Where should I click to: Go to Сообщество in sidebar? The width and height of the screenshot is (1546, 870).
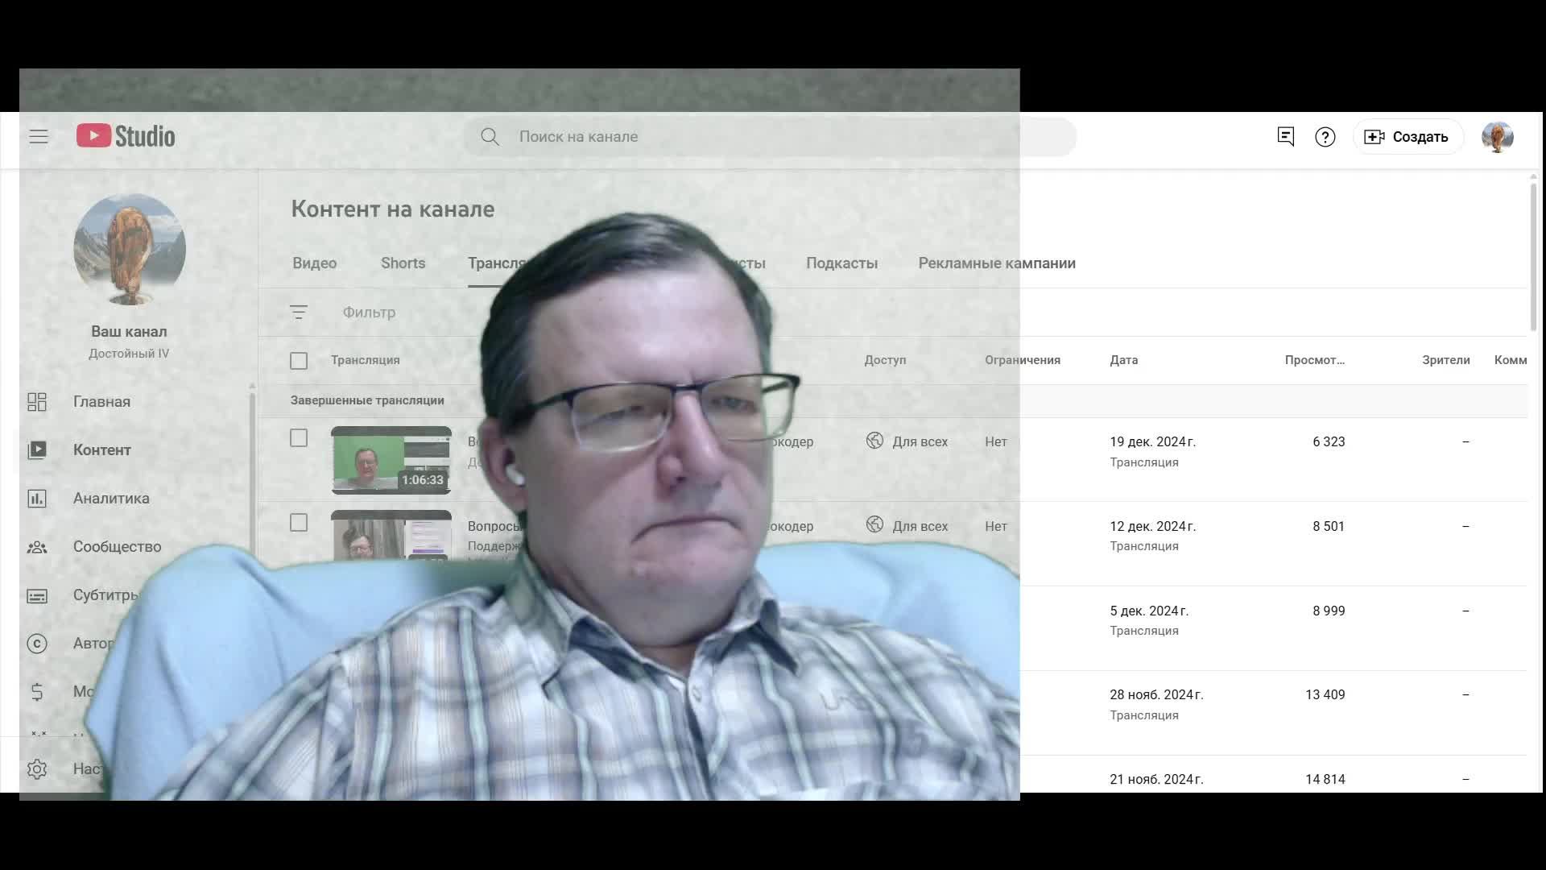(117, 547)
